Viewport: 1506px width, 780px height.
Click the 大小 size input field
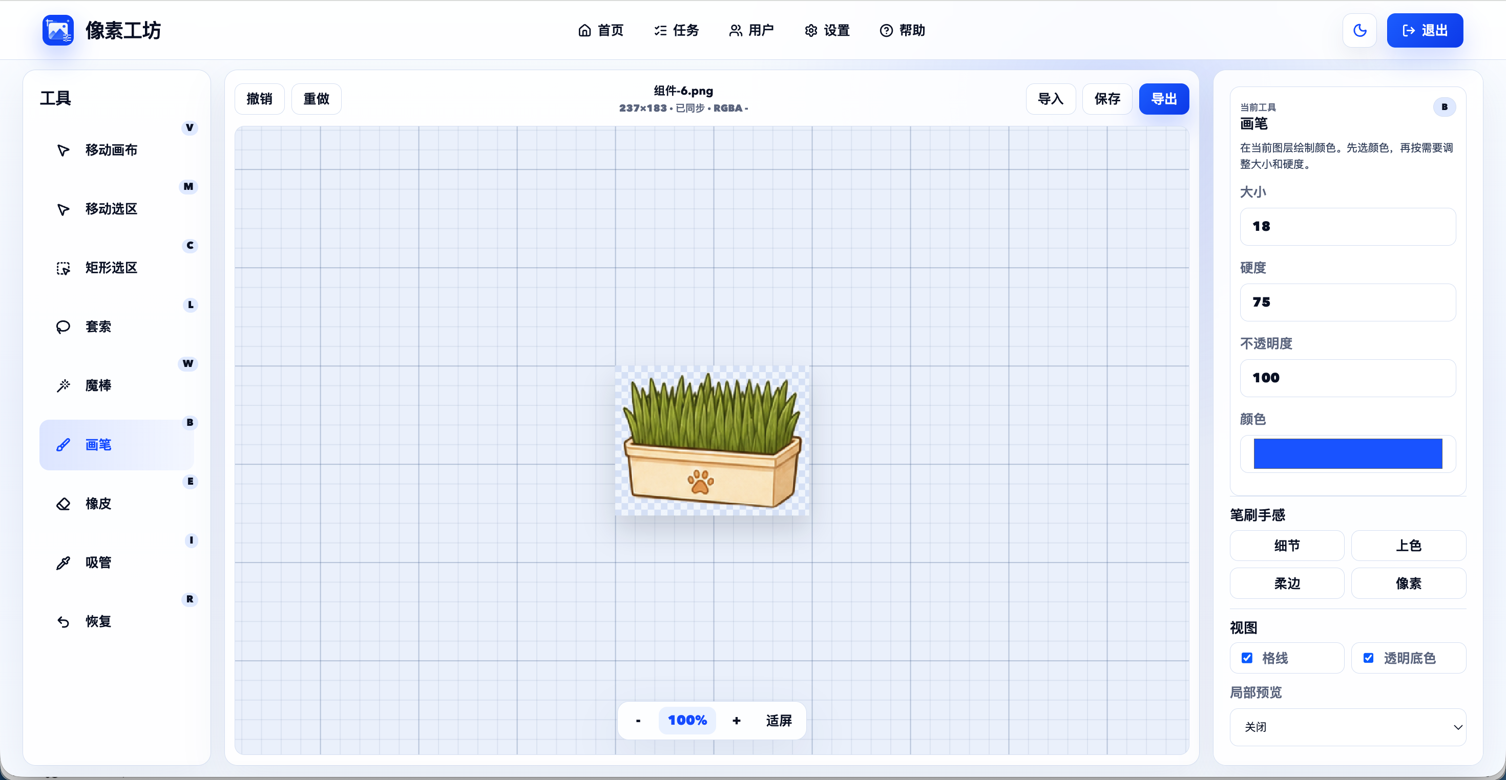click(x=1348, y=226)
